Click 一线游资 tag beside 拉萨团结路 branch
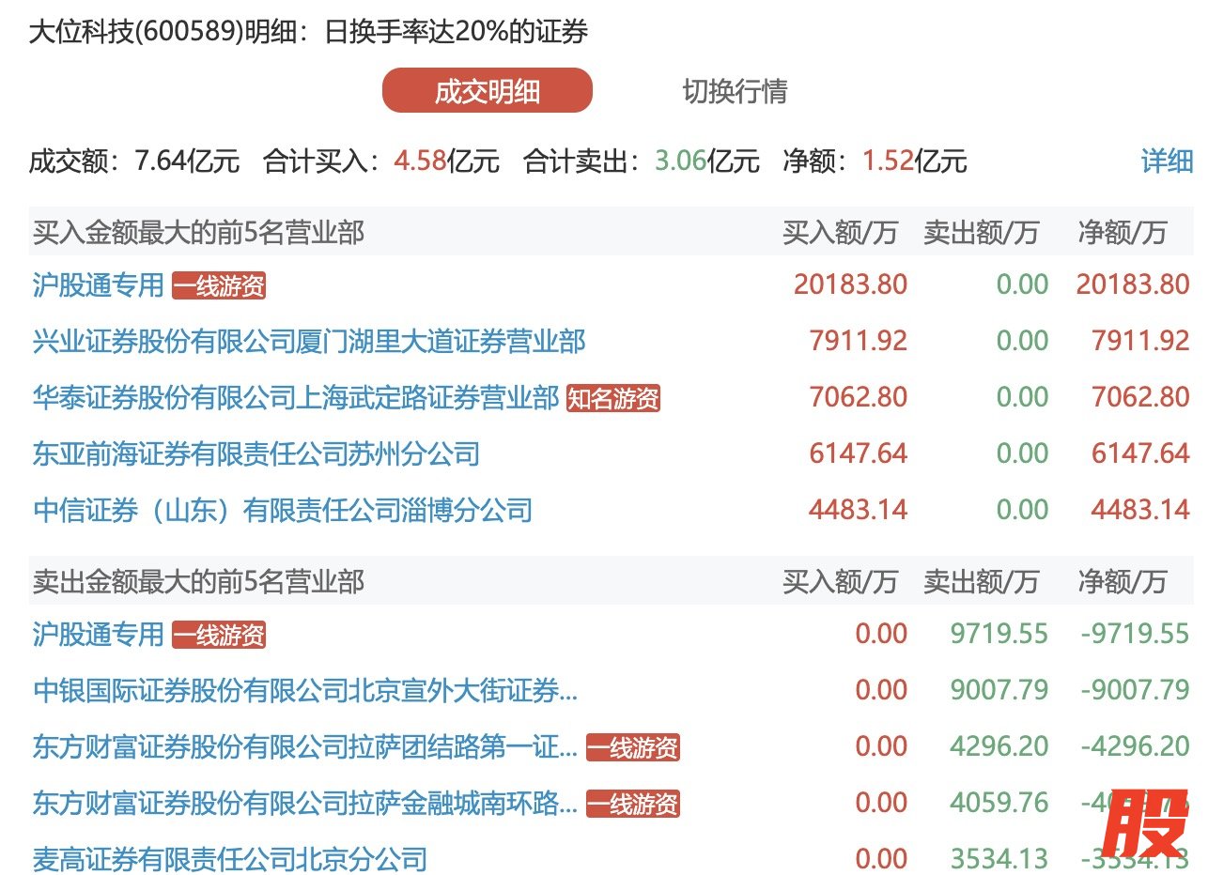Image resolution: width=1208 pixels, height=875 pixels. click(x=632, y=748)
